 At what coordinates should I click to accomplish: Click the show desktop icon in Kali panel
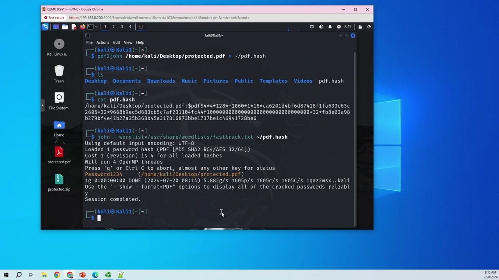point(56,27)
